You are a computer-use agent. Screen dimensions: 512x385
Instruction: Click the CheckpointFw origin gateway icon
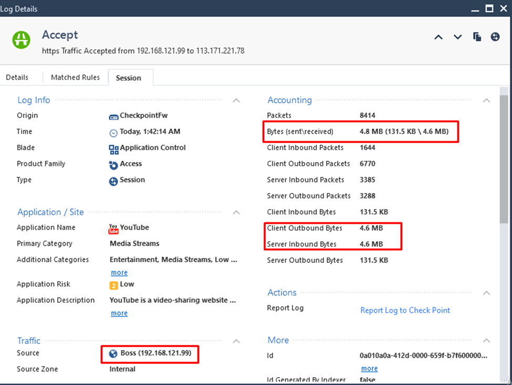click(x=113, y=116)
